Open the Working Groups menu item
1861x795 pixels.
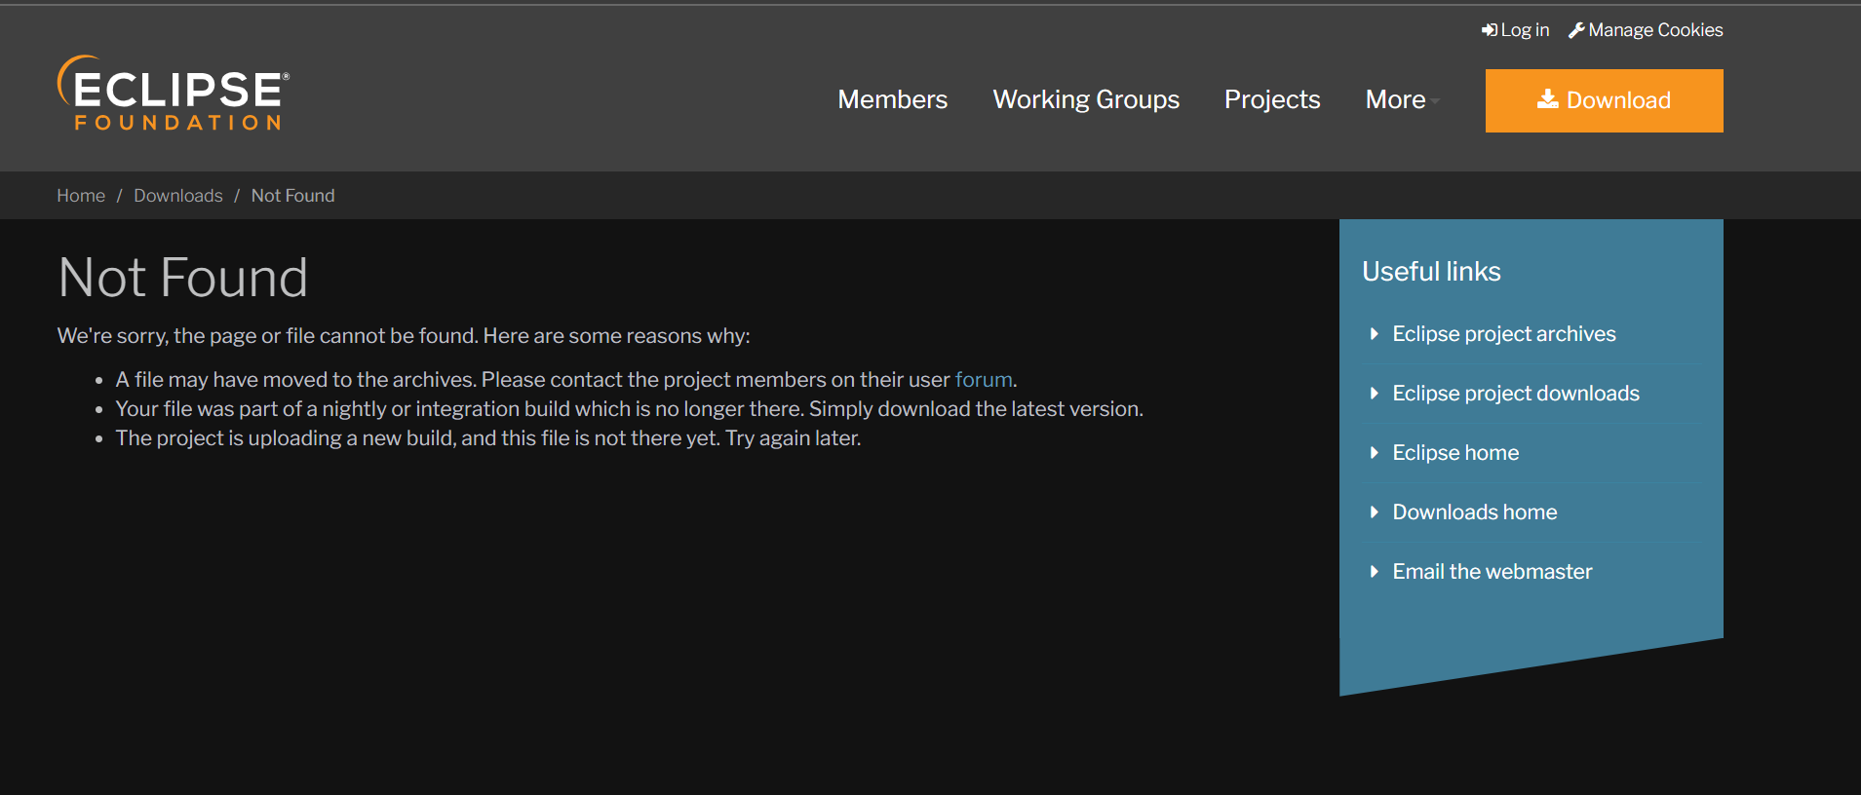[x=1086, y=99]
